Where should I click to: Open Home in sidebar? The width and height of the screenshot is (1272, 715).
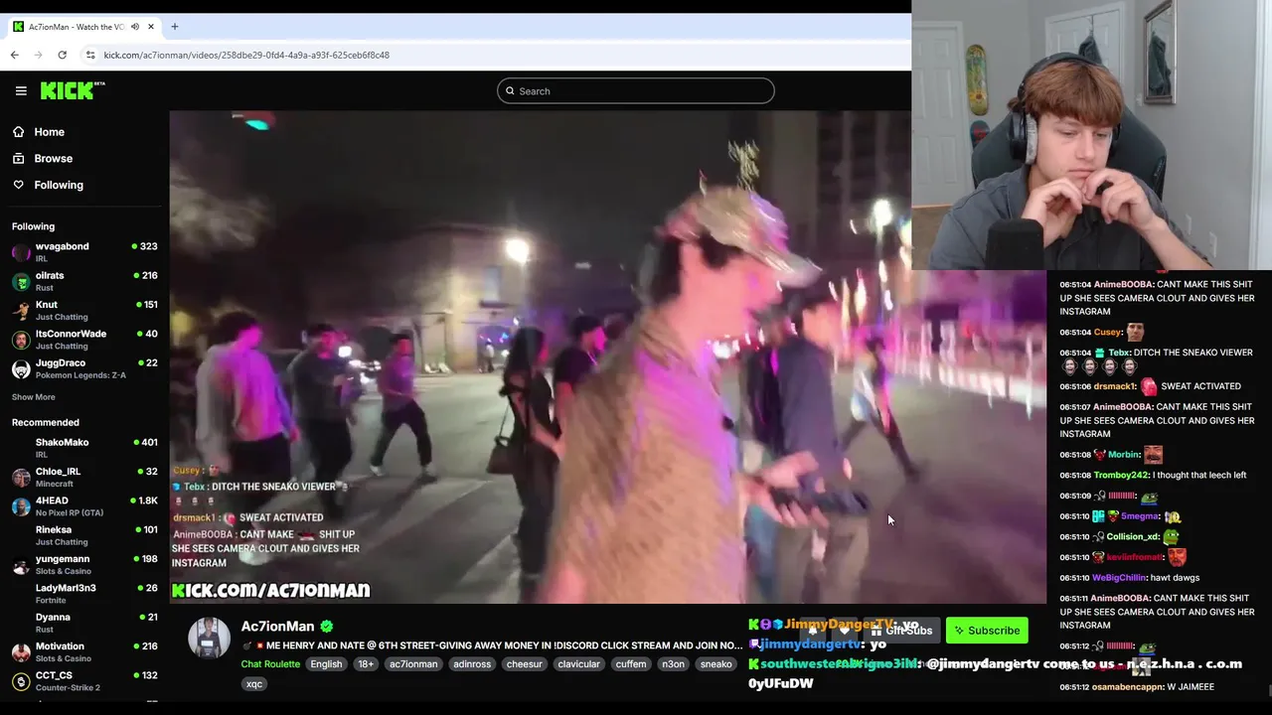49,132
